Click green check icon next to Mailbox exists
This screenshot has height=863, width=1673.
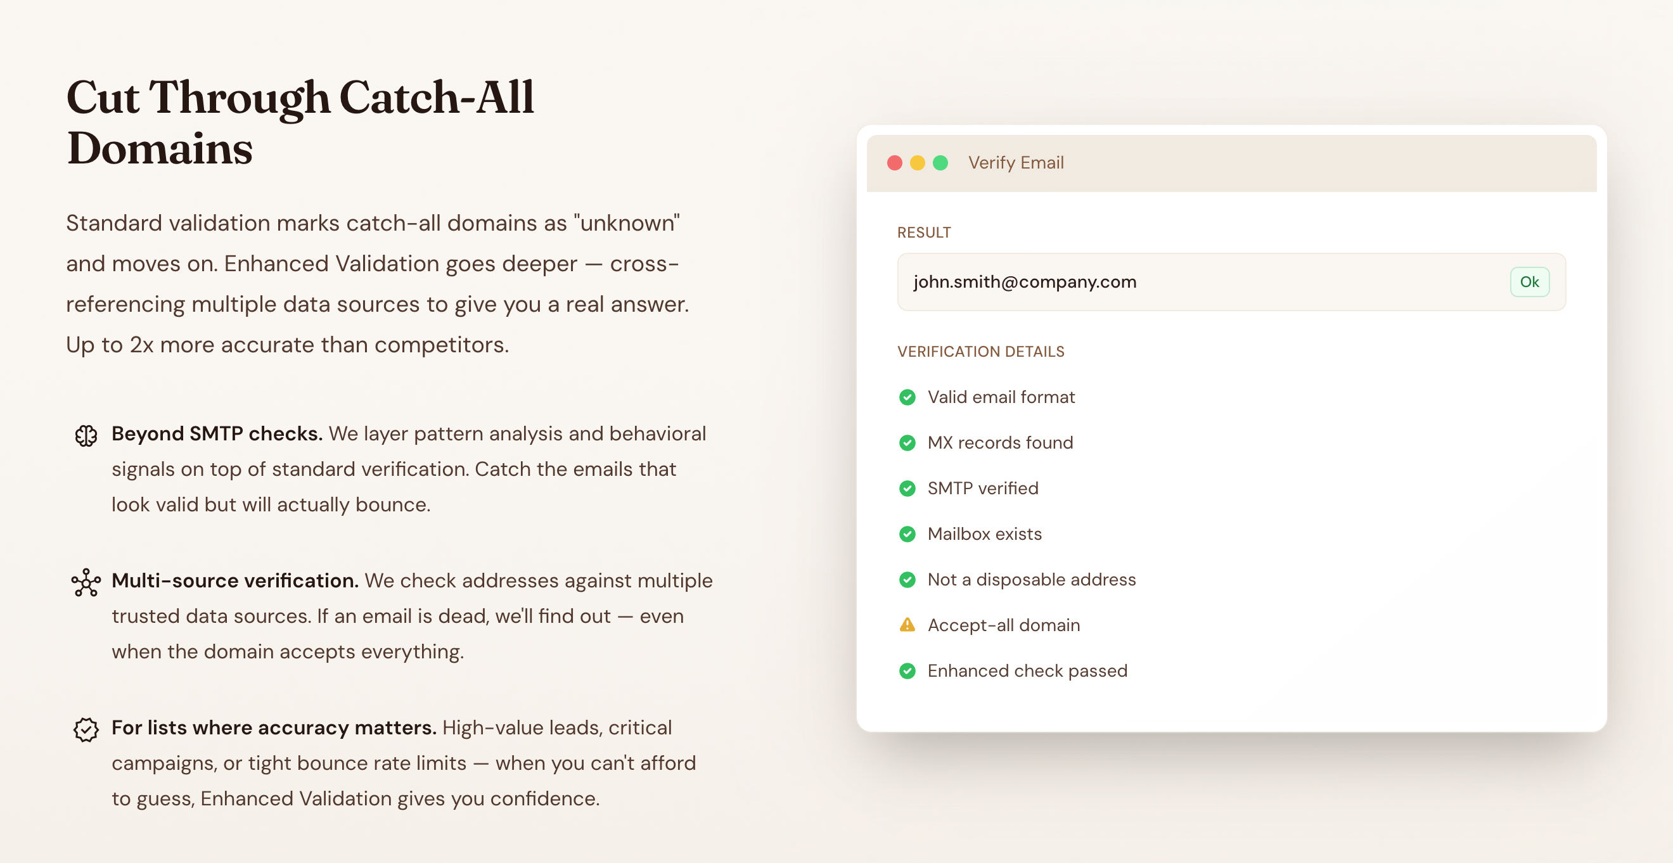pyautogui.click(x=907, y=534)
